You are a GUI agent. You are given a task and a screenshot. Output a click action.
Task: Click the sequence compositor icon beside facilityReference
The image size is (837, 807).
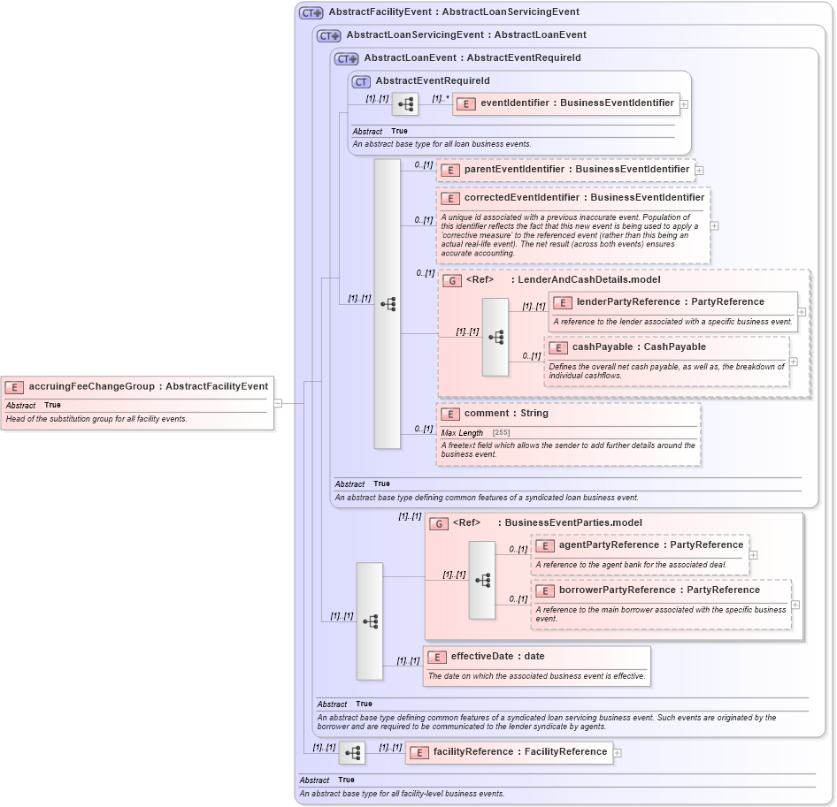352,752
